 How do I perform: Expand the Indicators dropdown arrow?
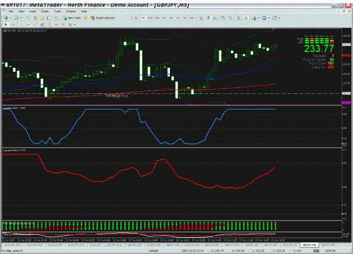[259, 18]
